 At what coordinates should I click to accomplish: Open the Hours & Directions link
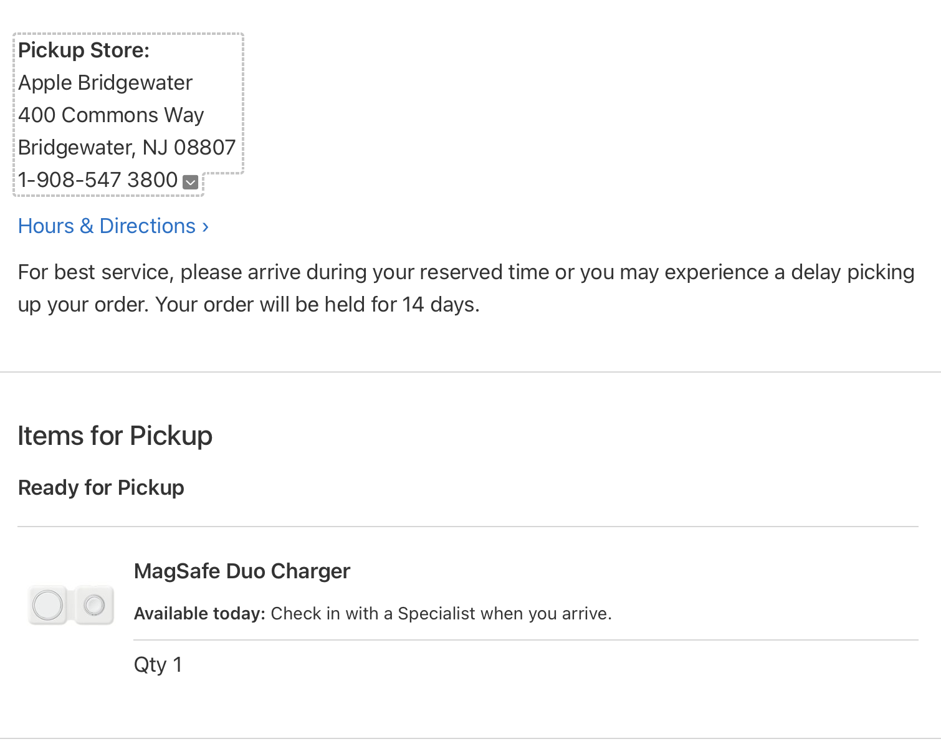click(x=113, y=226)
